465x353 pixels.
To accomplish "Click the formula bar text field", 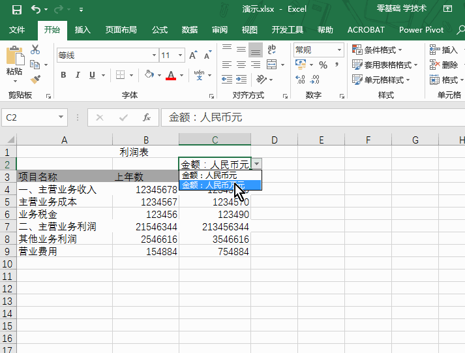I will [313, 117].
